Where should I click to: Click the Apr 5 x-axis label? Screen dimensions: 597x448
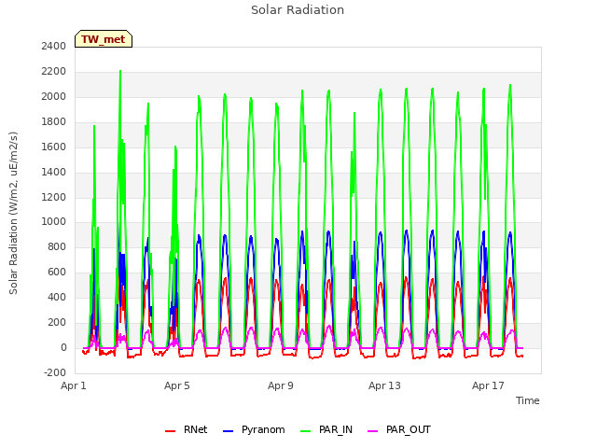tap(177, 385)
